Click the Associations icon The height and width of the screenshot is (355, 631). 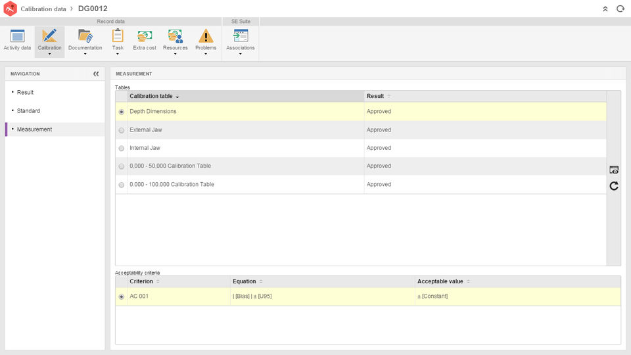click(x=241, y=36)
